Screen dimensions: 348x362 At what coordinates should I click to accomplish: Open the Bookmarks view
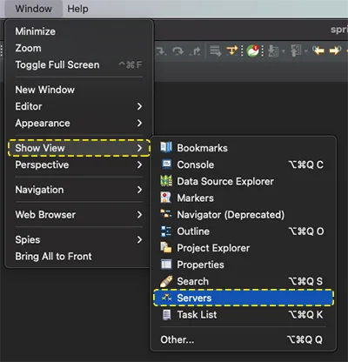[x=244, y=148]
